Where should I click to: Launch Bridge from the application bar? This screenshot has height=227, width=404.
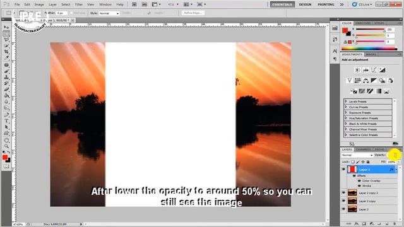[x=134, y=4]
